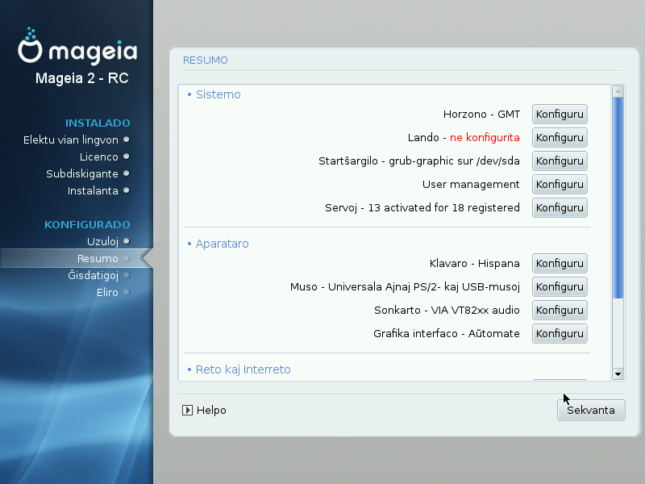Click Konfiguru for Muso mouse setting
The height and width of the screenshot is (484, 645).
(x=560, y=287)
